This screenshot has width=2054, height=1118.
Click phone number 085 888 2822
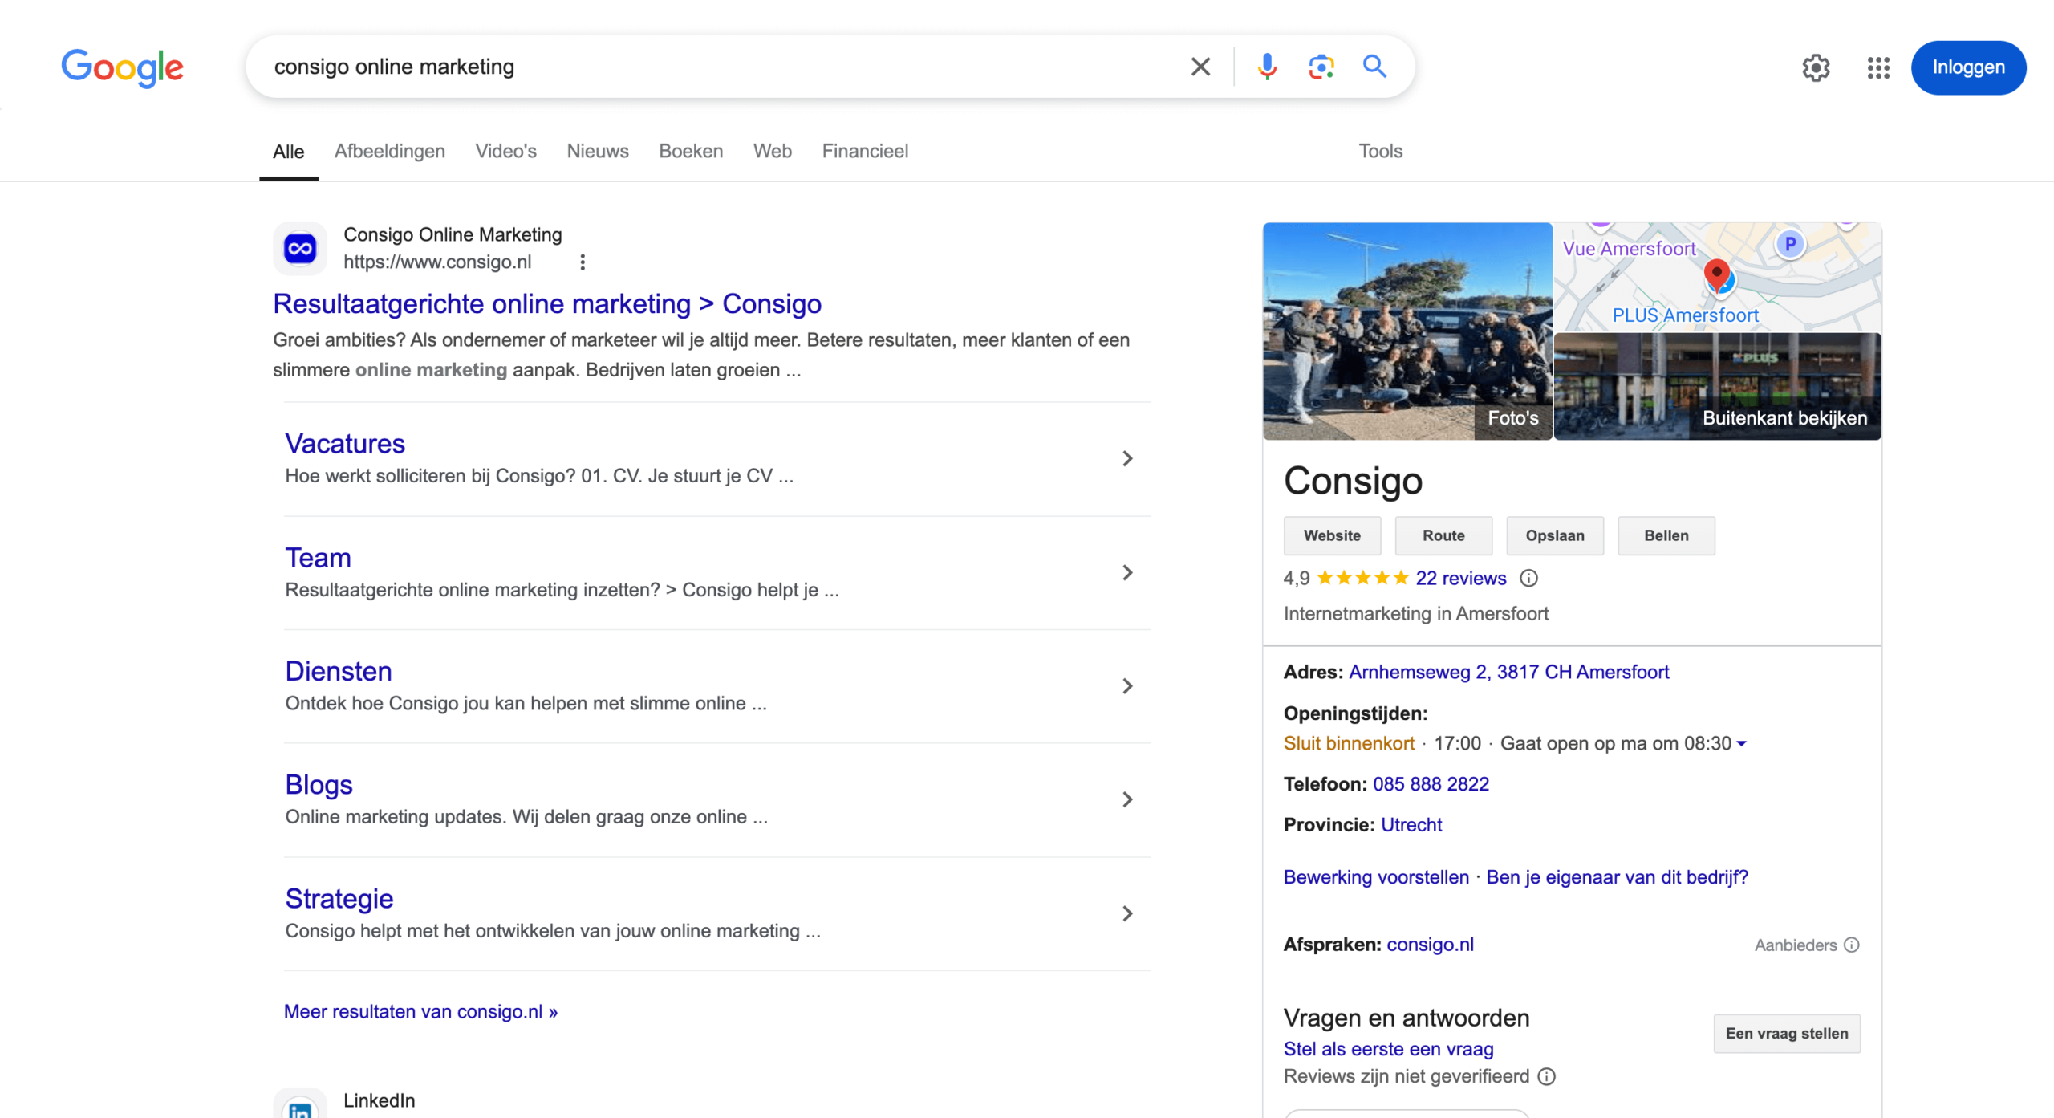pos(1431,784)
